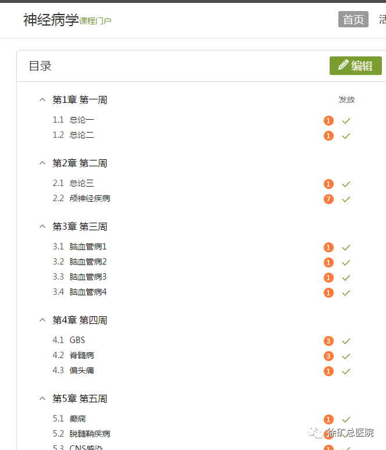Viewport: 386px width, 450px height.
Task: Toggle the green checkmark for 脑血管病4
Action: [346, 293]
